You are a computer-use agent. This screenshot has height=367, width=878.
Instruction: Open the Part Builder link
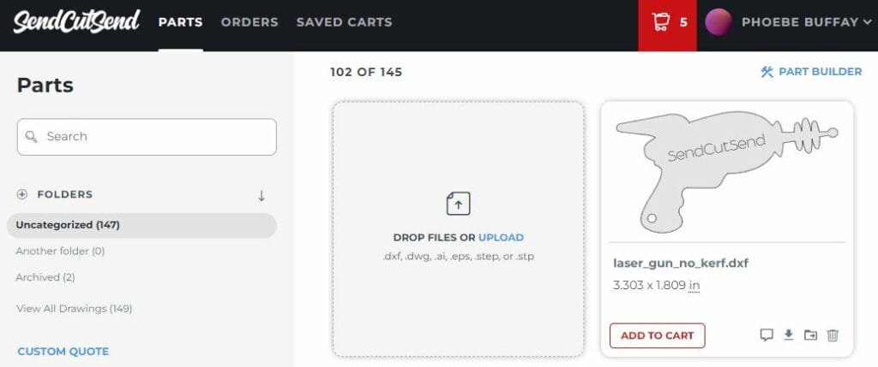click(811, 72)
